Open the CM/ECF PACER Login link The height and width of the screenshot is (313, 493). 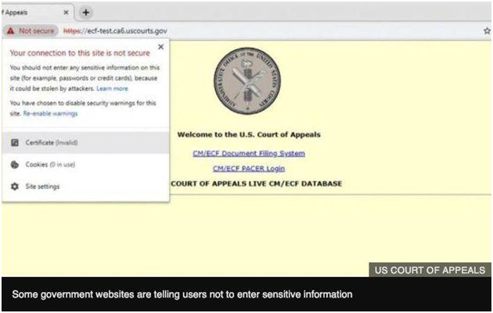point(249,169)
